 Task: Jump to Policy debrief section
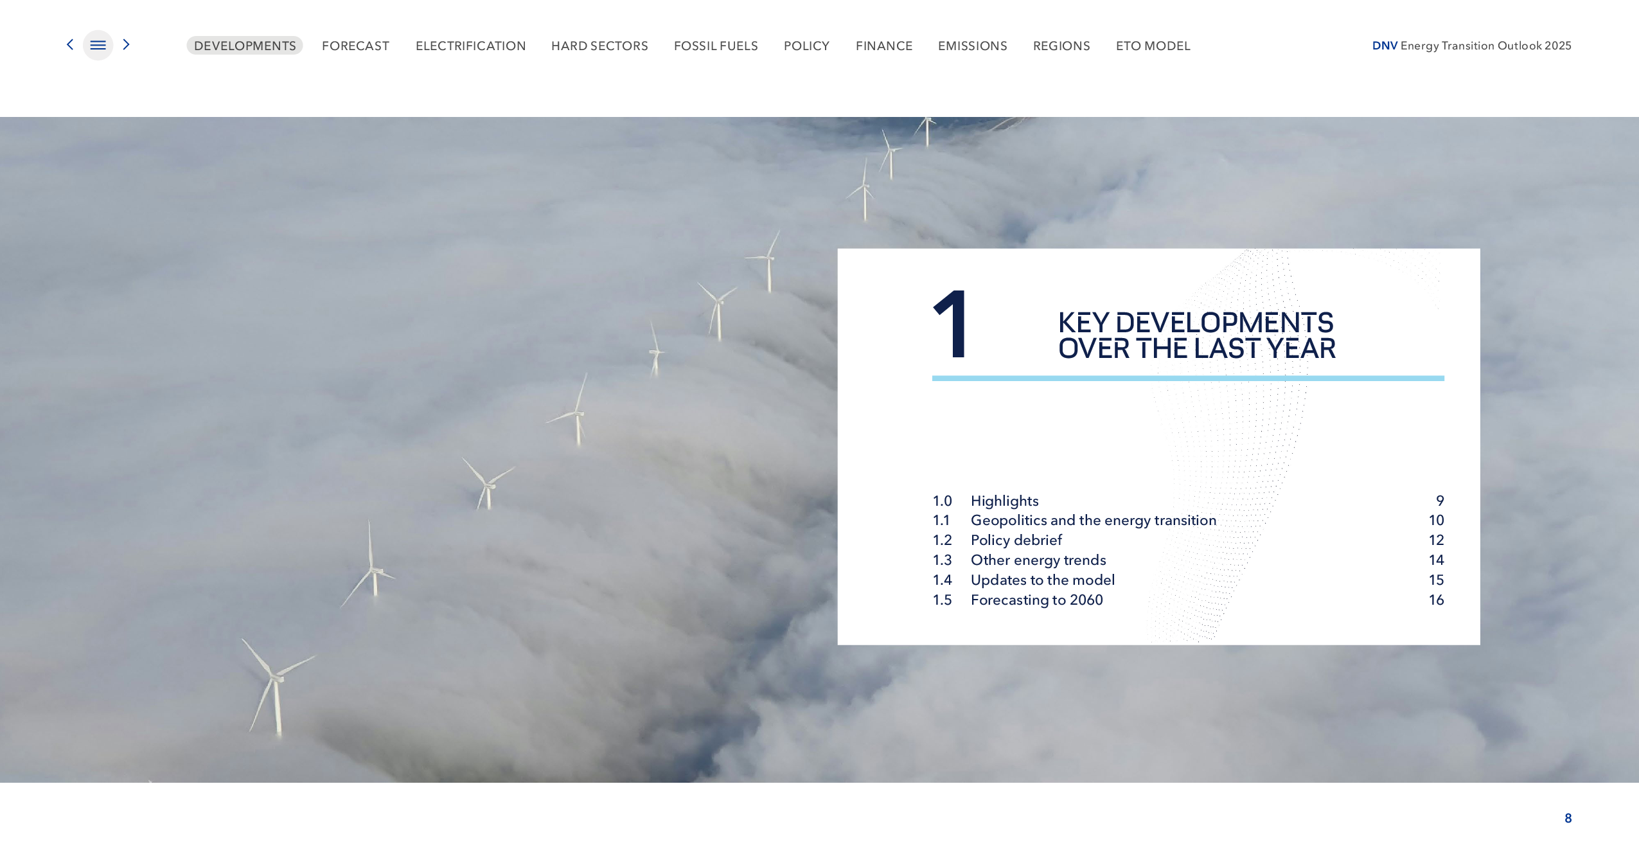coord(1016,540)
